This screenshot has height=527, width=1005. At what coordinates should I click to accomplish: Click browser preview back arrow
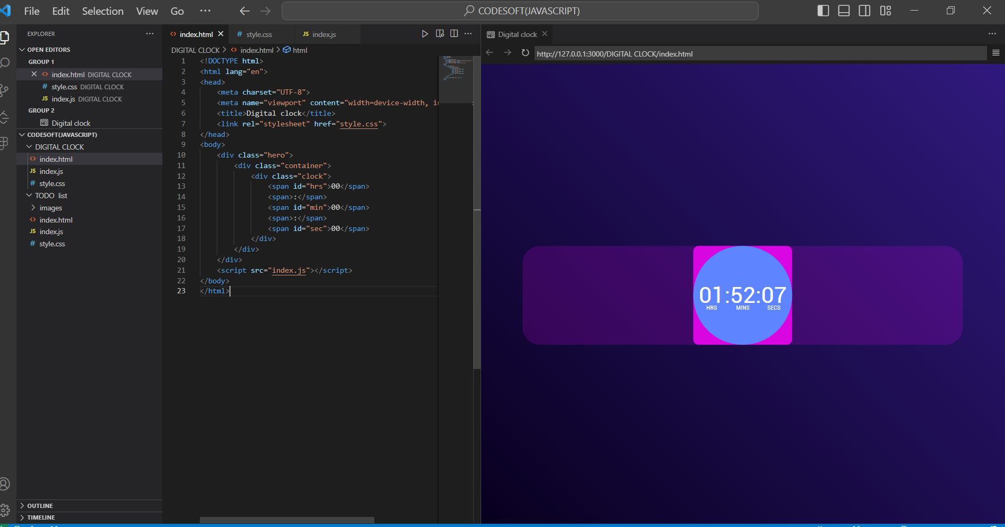pyautogui.click(x=490, y=52)
